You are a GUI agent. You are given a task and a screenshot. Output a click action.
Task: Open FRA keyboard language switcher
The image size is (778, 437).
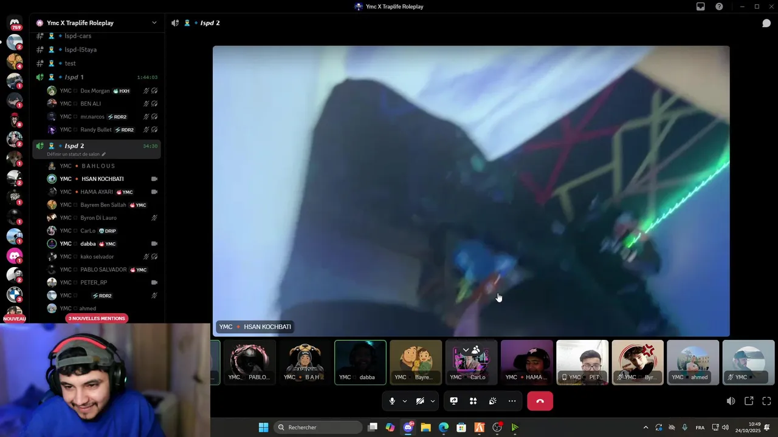click(x=700, y=427)
